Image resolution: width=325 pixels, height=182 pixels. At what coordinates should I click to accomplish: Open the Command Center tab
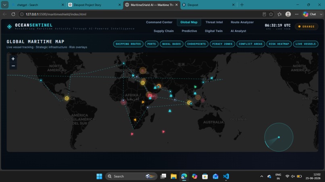[x=159, y=22]
